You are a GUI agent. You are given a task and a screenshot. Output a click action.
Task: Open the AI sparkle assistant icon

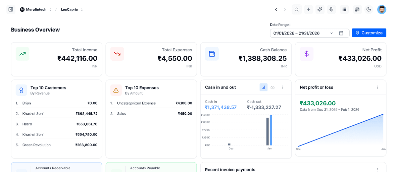click(320, 10)
